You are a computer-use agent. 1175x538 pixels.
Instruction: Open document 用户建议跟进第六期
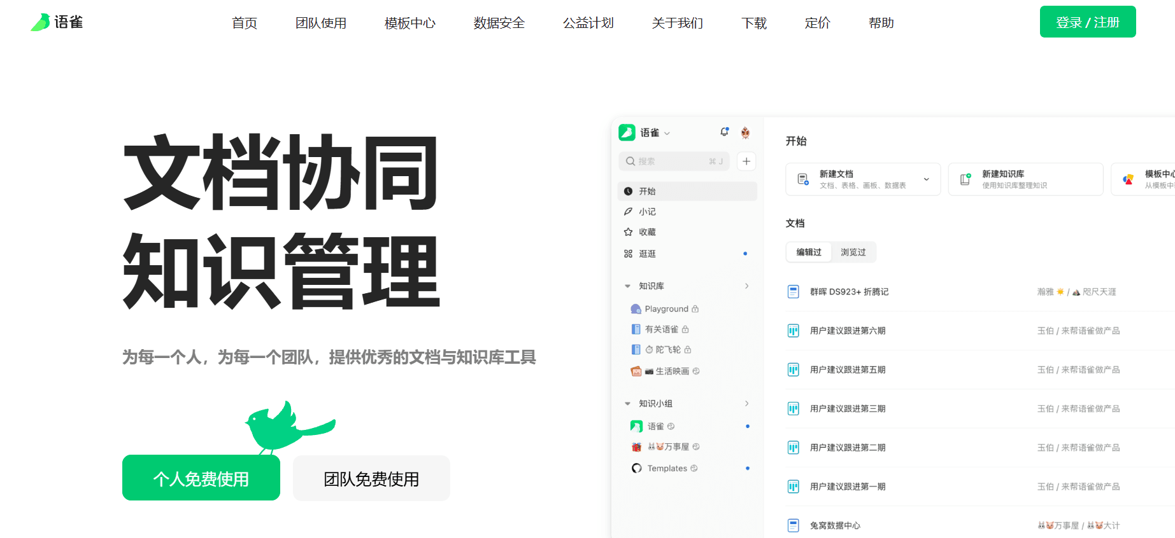(x=848, y=331)
